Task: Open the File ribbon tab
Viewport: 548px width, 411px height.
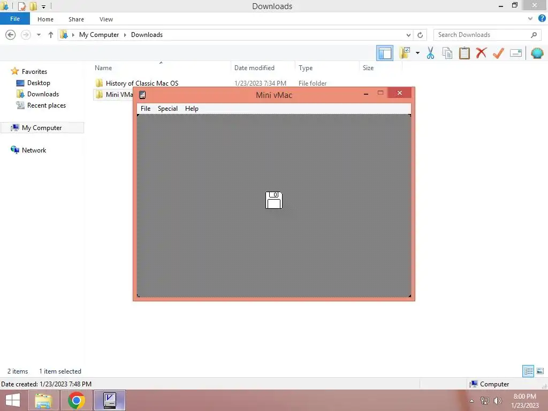Action: [15, 19]
